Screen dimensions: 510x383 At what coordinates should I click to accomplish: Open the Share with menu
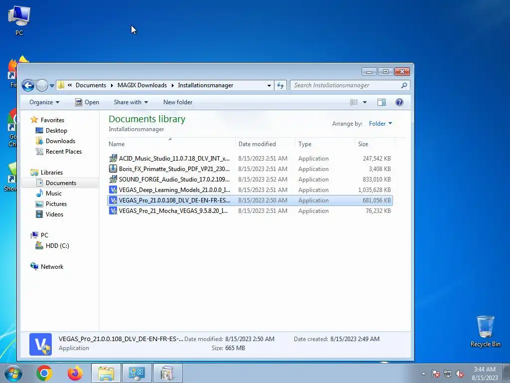[x=131, y=102]
